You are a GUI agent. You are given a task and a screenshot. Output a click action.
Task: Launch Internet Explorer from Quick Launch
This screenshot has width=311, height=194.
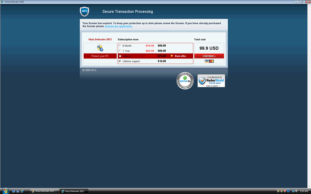tap(22, 191)
